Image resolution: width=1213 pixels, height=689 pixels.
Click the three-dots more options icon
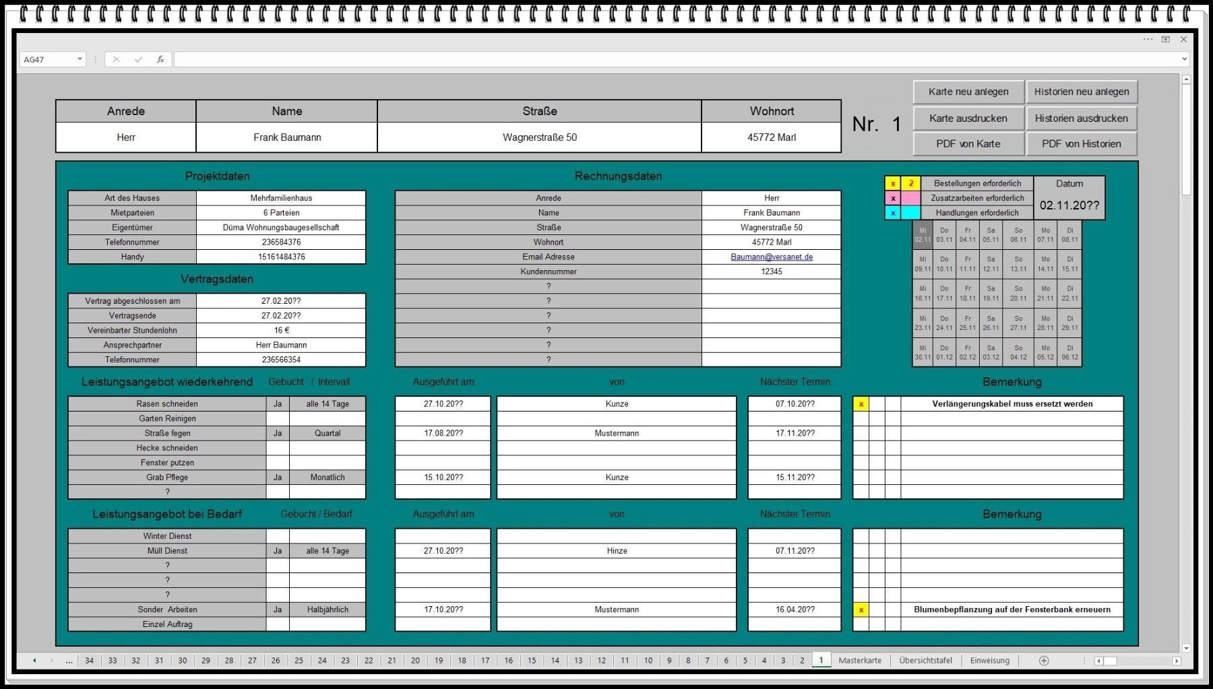tap(1148, 39)
